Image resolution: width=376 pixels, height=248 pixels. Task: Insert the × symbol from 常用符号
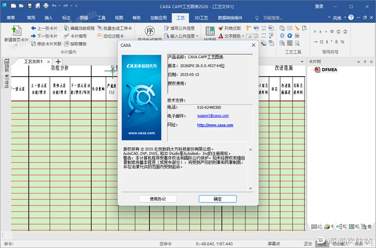(315, 32)
